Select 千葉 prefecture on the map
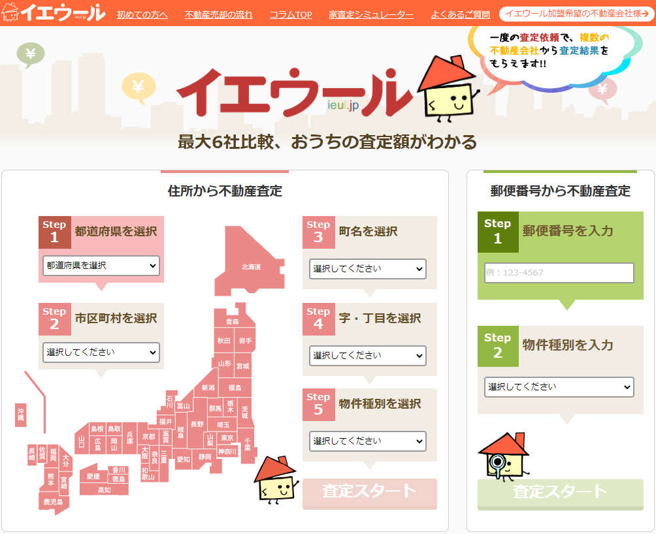Image resolution: width=656 pixels, height=534 pixels. [247, 445]
